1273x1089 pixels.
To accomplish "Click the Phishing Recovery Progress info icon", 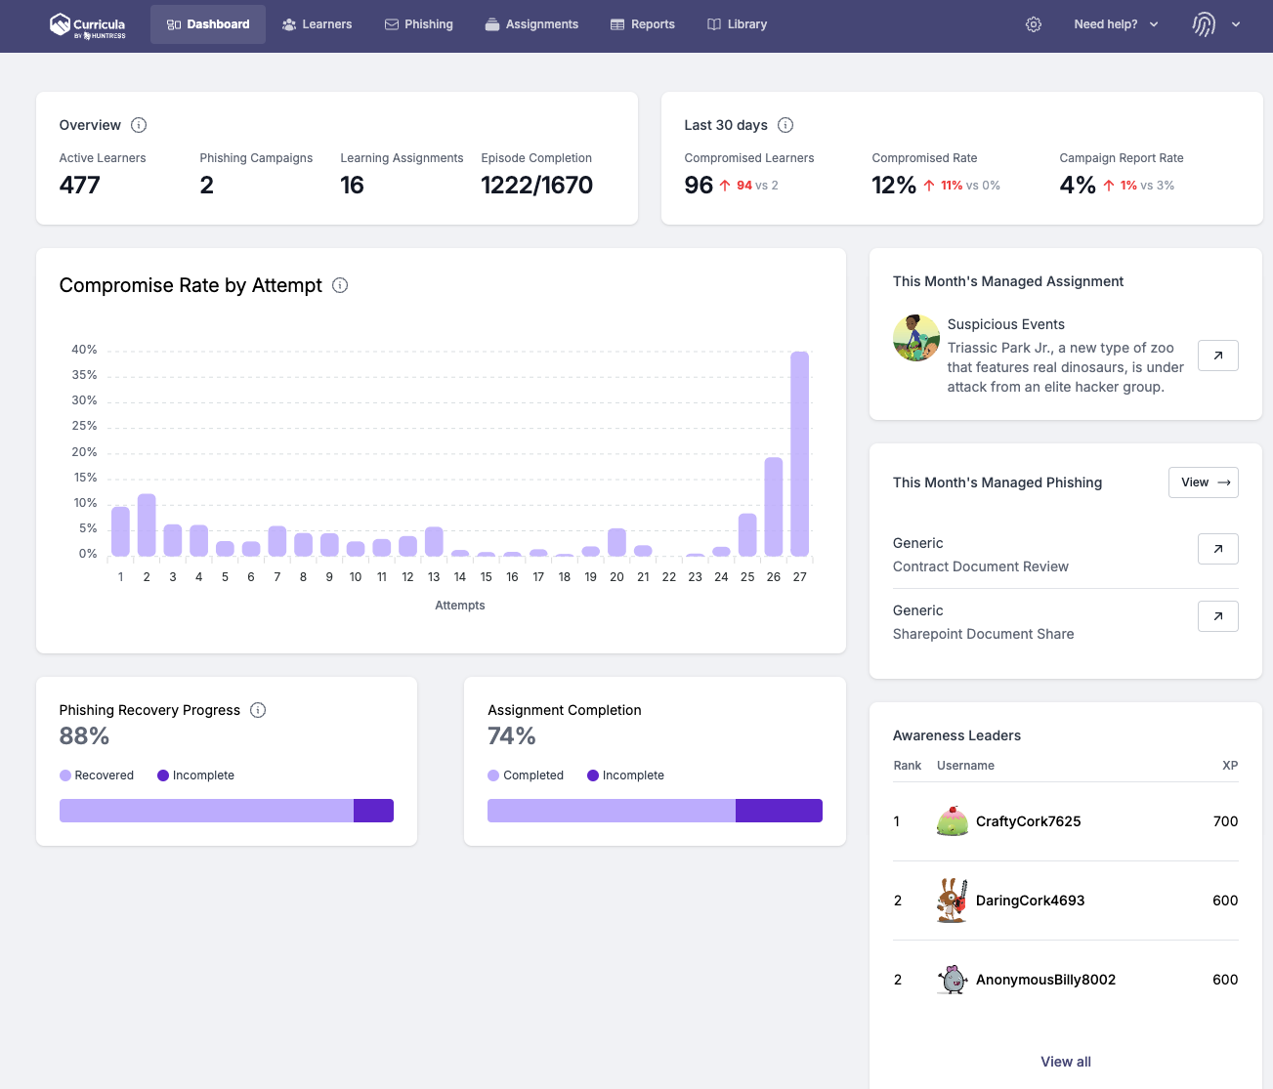I will pyautogui.click(x=257, y=710).
